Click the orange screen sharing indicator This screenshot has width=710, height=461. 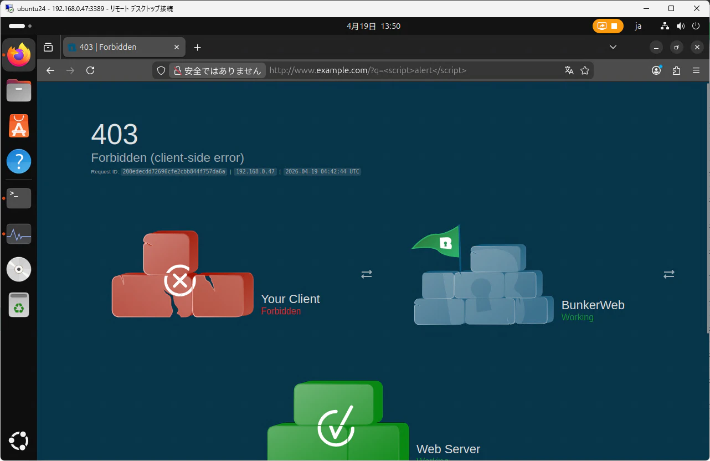tap(608, 26)
